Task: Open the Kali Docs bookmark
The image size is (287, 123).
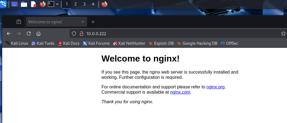Action: coord(69,43)
